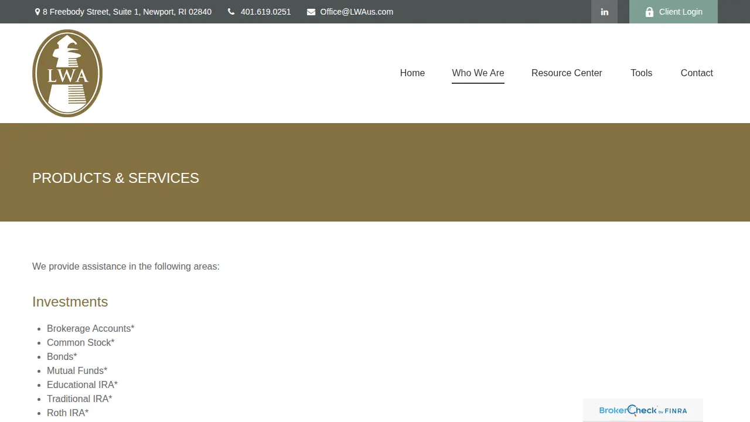Open the Tools menu
The height and width of the screenshot is (422, 750).
click(641, 73)
